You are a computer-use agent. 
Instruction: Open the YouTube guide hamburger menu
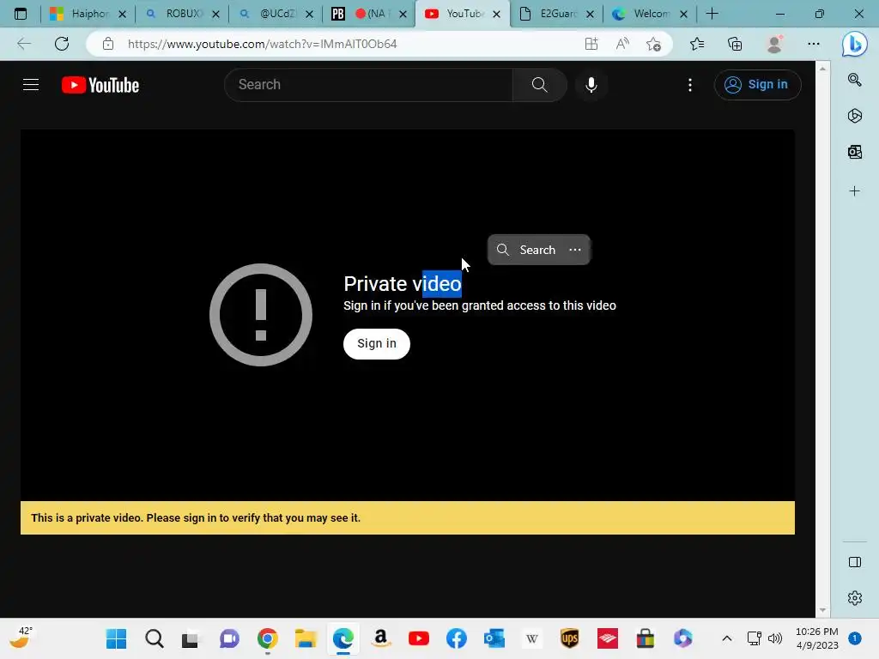point(31,85)
